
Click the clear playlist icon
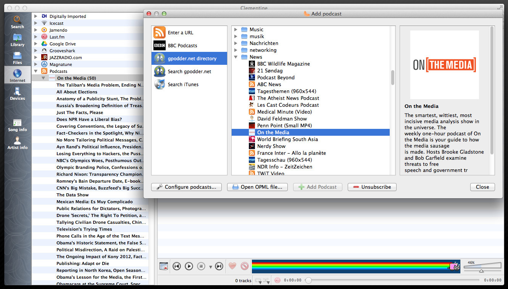click(x=164, y=266)
